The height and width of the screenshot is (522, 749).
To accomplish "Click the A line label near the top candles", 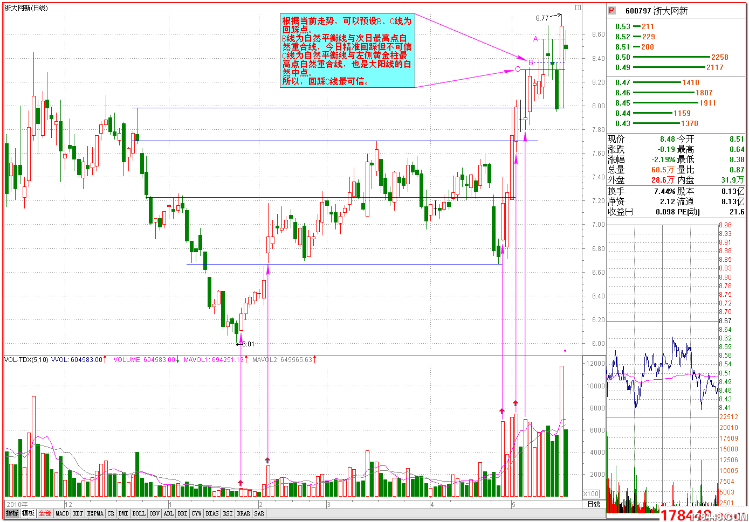I will click(x=536, y=39).
